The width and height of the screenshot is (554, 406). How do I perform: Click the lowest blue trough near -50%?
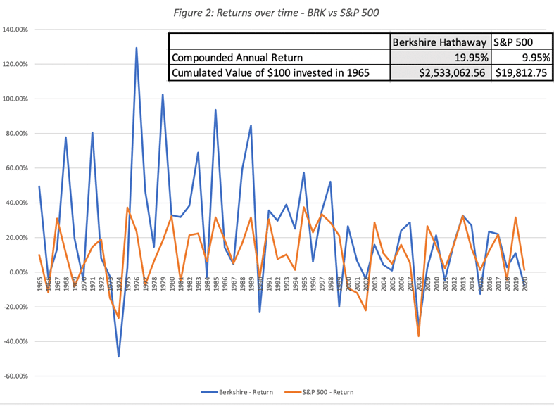(118, 357)
